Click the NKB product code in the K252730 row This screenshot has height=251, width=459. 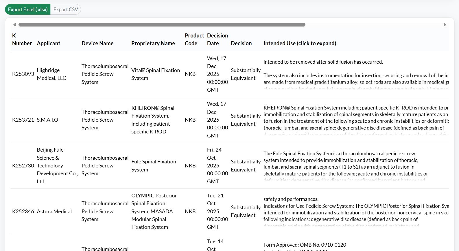tap(190, 166)
